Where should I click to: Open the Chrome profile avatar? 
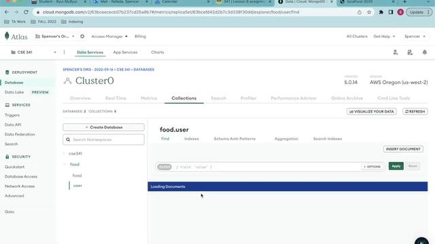tap(400, 12)
